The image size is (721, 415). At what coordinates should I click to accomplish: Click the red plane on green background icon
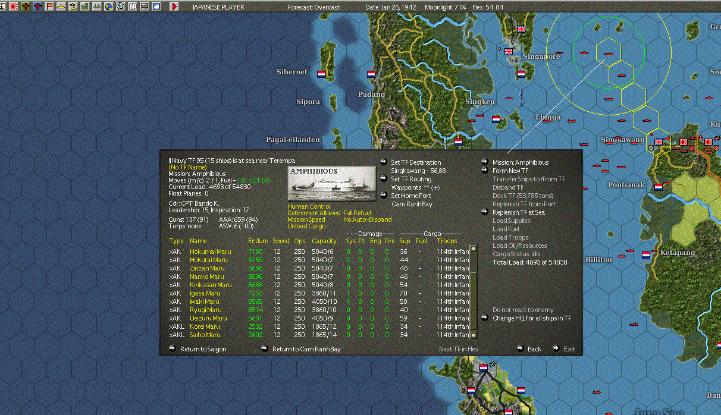[26, 7]
